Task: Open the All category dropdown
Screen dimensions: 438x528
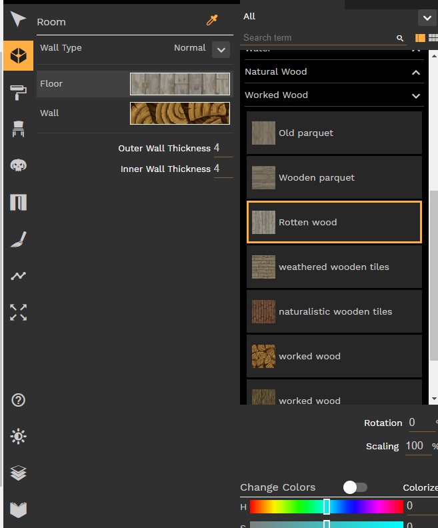Action: [426, 18]
